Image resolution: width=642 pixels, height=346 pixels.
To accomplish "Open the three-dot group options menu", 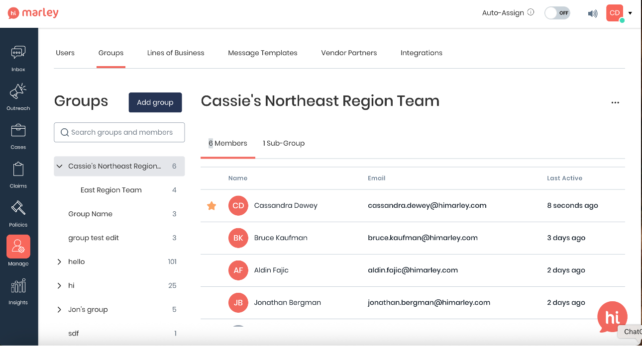I will click(615, 102).
